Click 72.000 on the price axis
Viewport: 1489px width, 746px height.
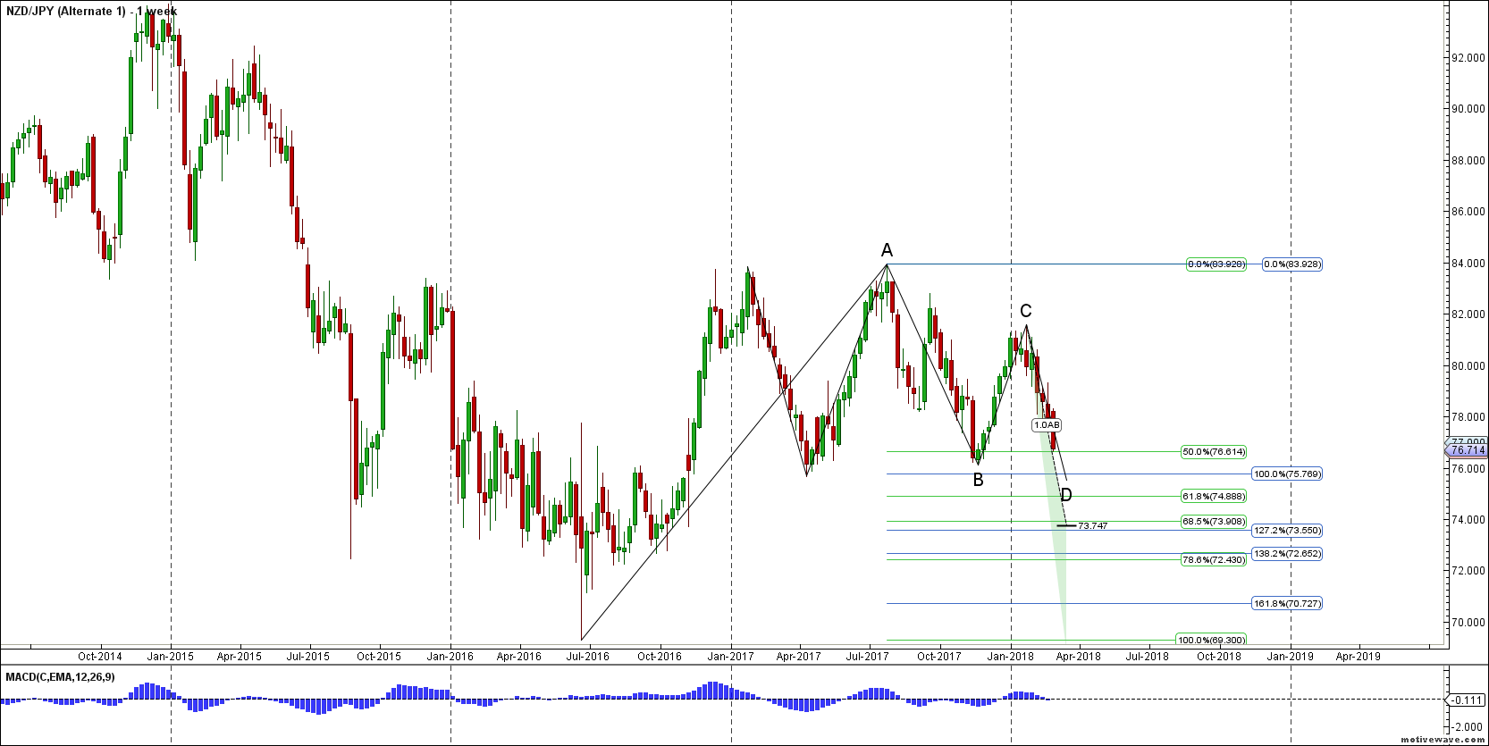click(1470, 571)
